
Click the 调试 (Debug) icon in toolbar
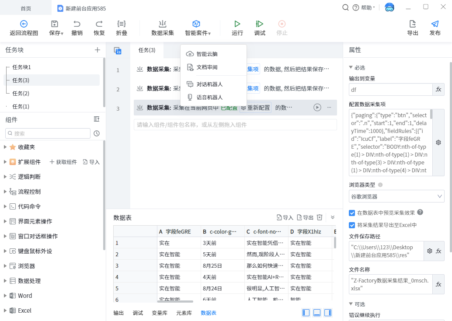pos(260,24)
